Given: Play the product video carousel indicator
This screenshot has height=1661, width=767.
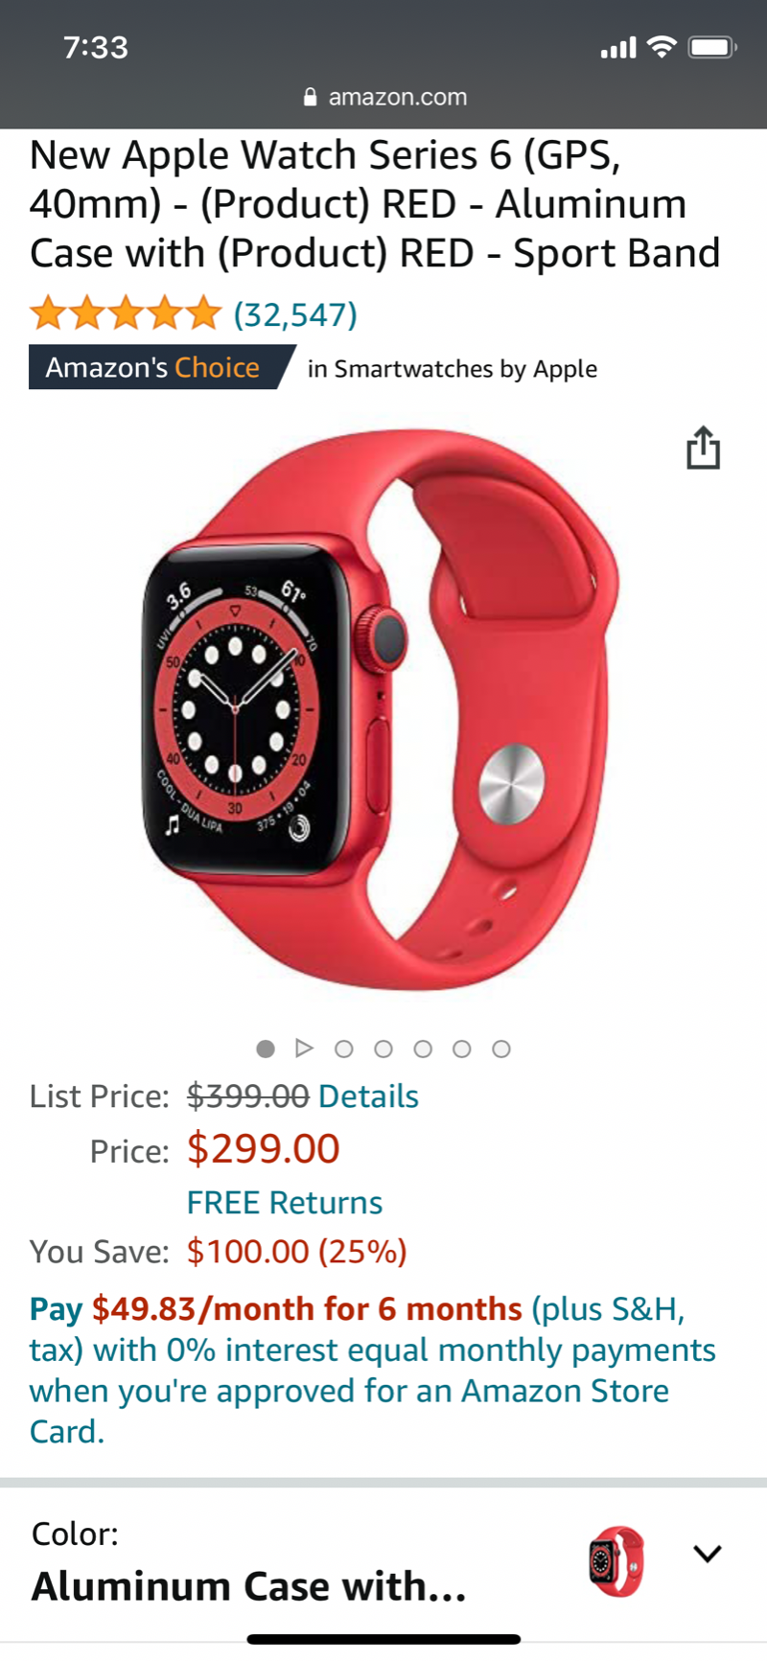Looking at the screenshot, I should 305,1048.
